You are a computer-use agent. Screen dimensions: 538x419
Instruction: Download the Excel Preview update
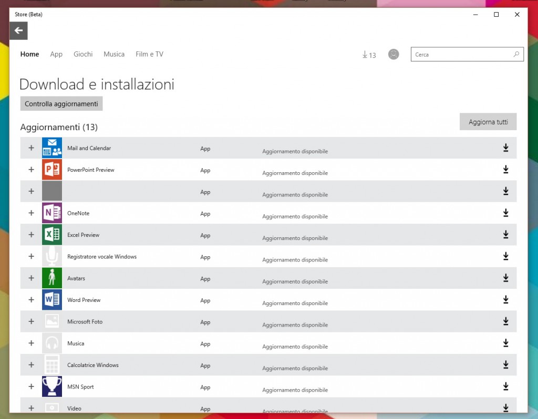(x=506, y=235)
